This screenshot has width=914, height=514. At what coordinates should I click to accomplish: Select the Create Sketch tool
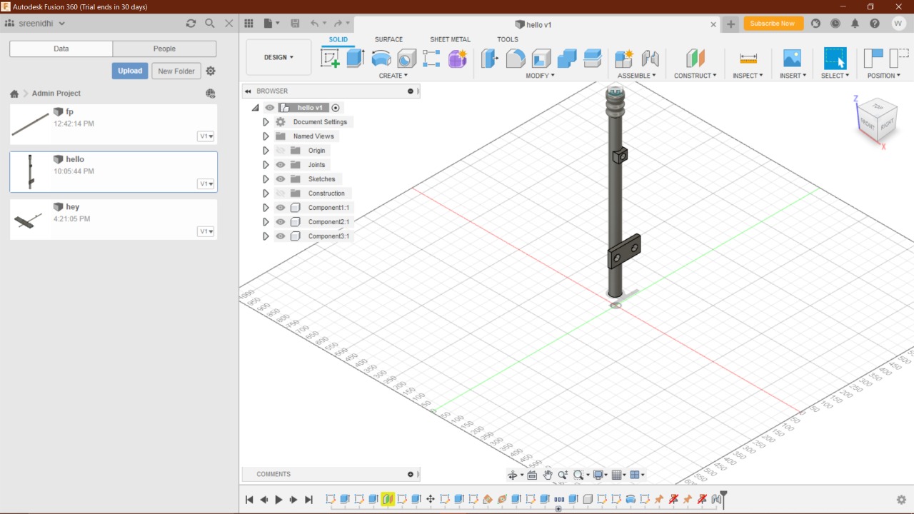[x=330, y=59]
